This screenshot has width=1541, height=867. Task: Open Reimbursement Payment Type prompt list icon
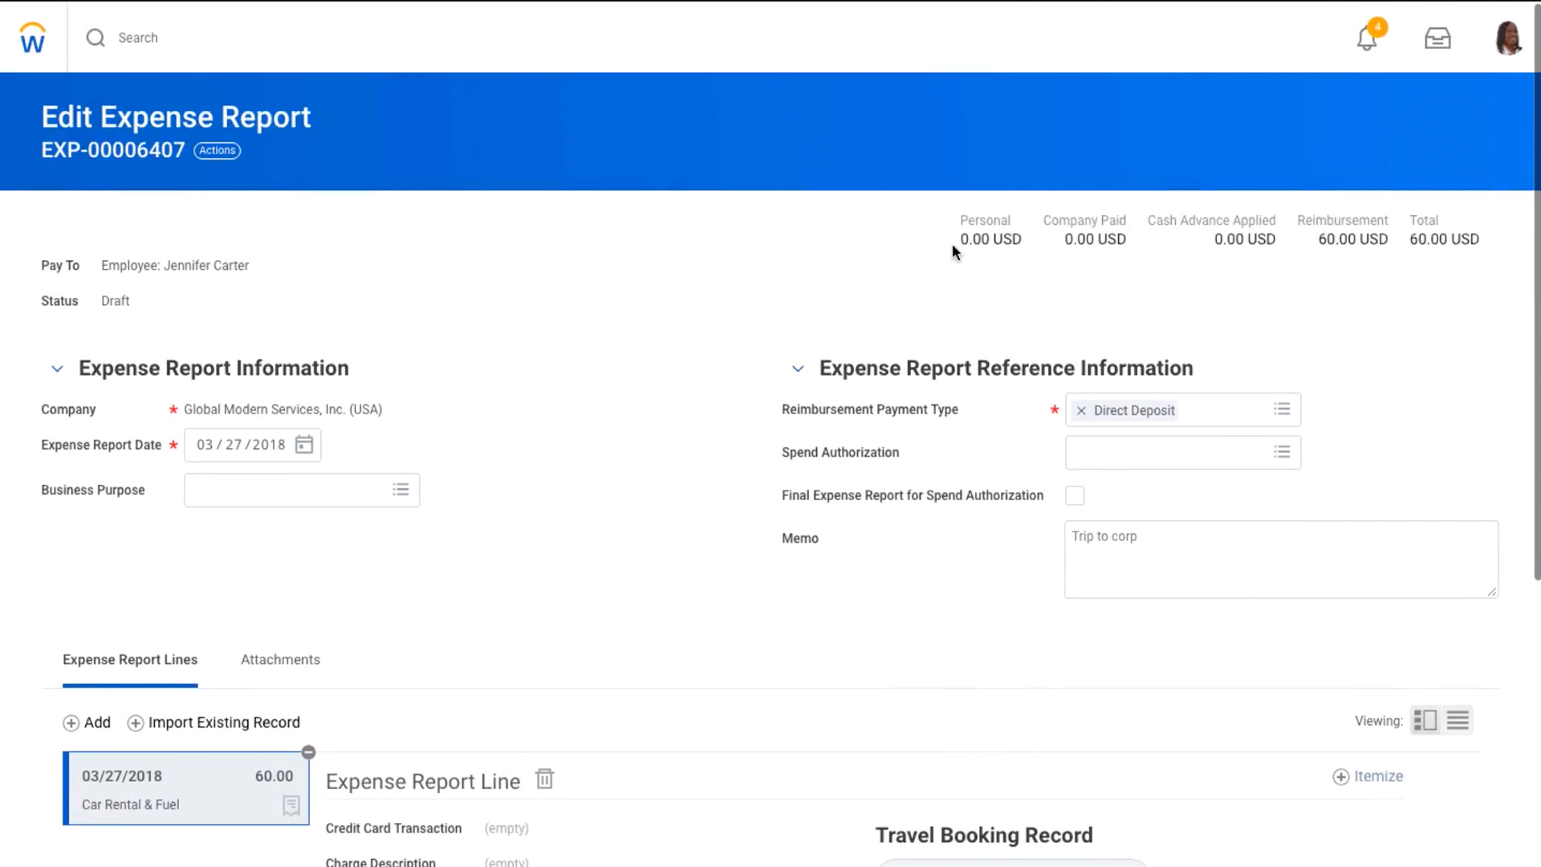coord(1282,409)
